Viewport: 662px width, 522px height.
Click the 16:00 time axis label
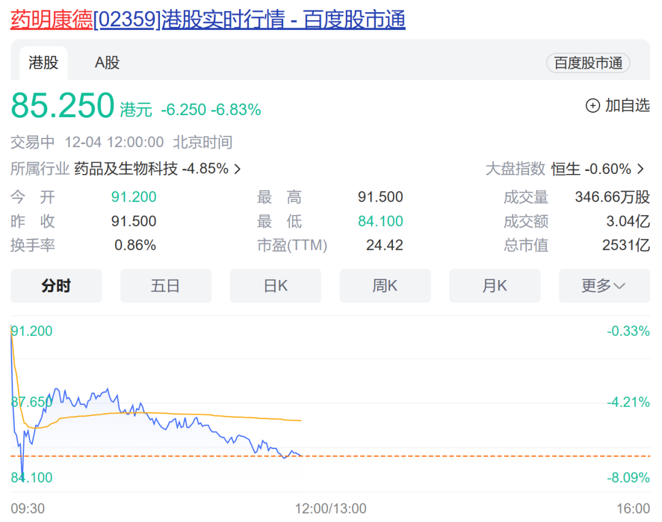[x=633, y=509]
